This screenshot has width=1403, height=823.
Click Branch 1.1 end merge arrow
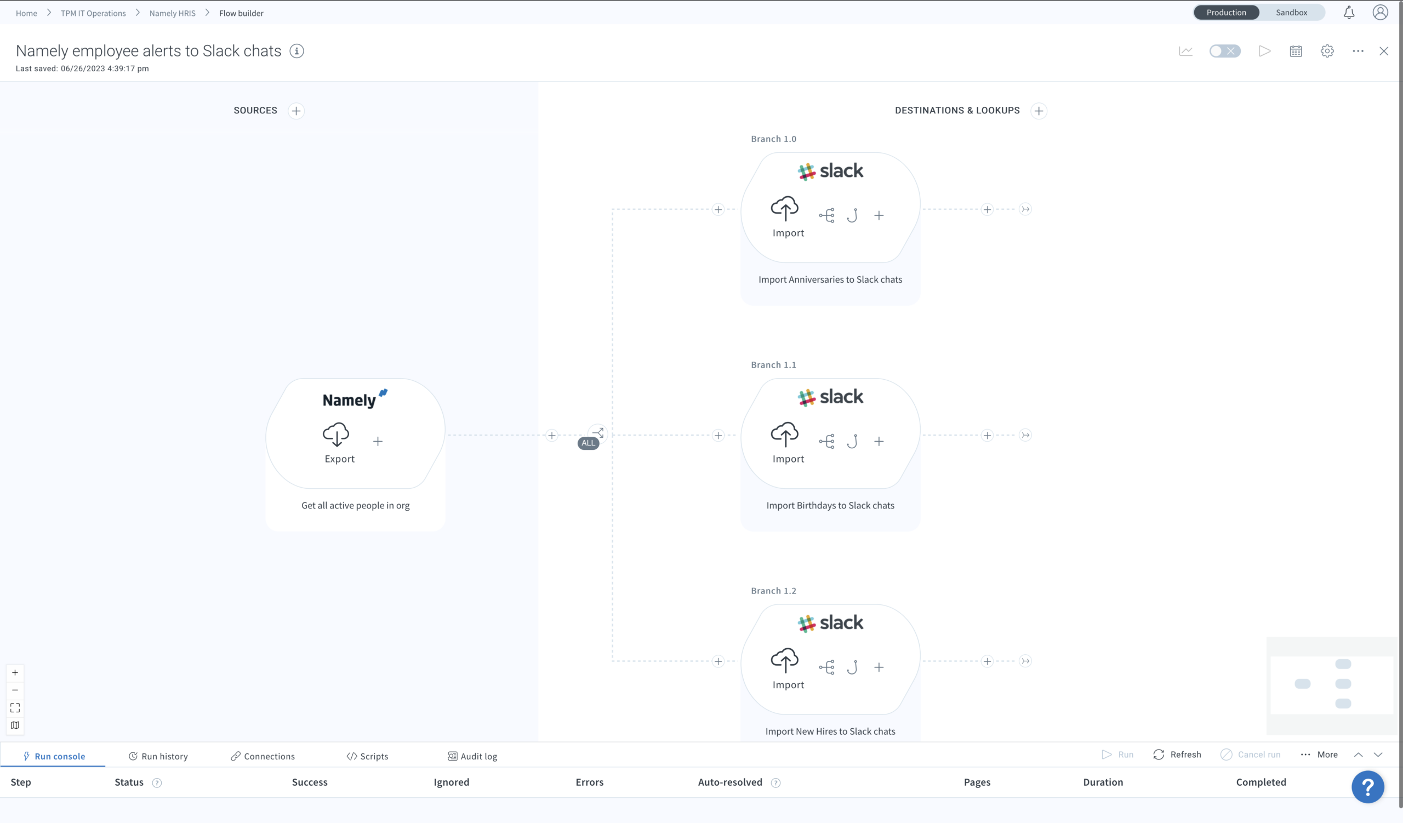[1025, 435]
